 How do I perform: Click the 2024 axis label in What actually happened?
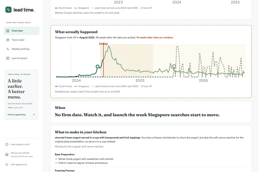pos(76,80)
